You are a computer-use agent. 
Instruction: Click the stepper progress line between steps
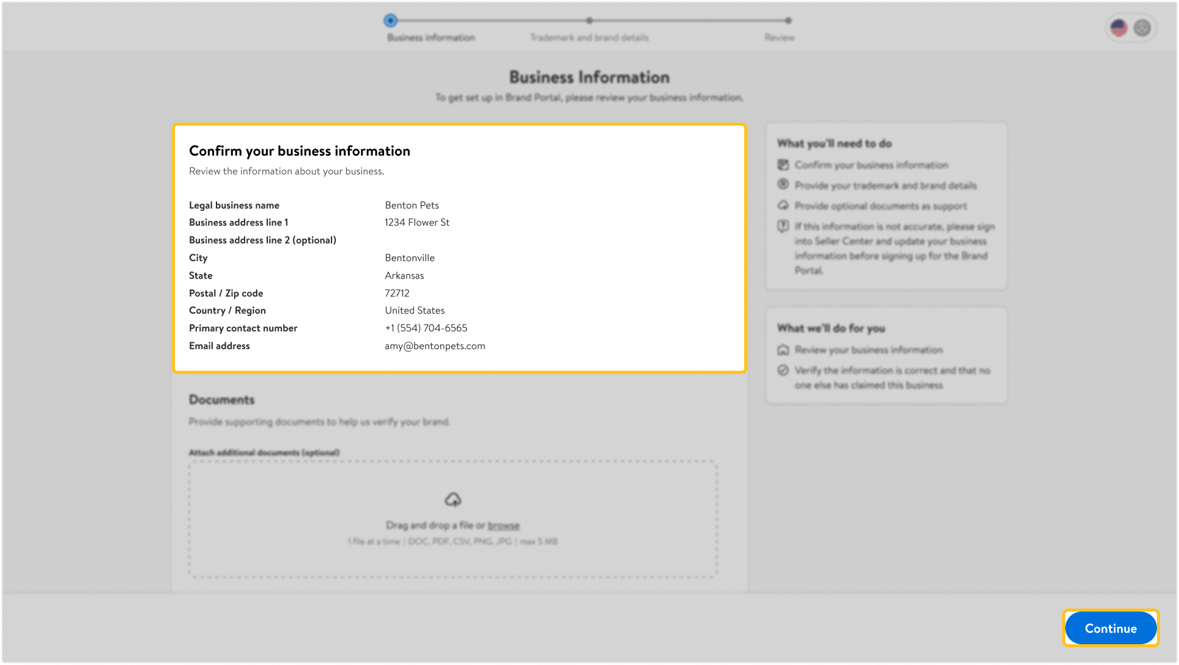pyautogui.click(x=489, y=20)
